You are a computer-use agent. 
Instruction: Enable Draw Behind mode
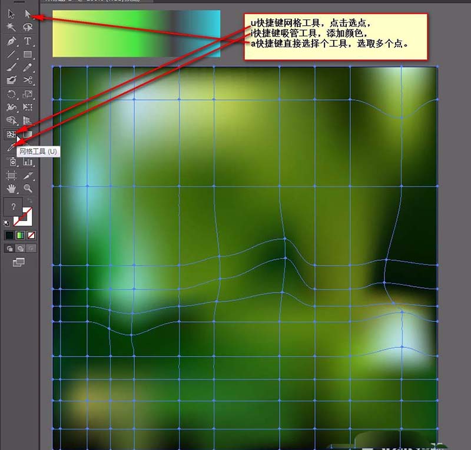coord(20,248)
